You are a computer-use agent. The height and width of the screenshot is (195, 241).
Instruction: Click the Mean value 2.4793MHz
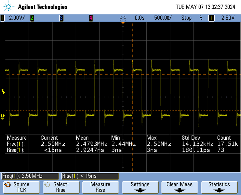(x=92, y=144)
